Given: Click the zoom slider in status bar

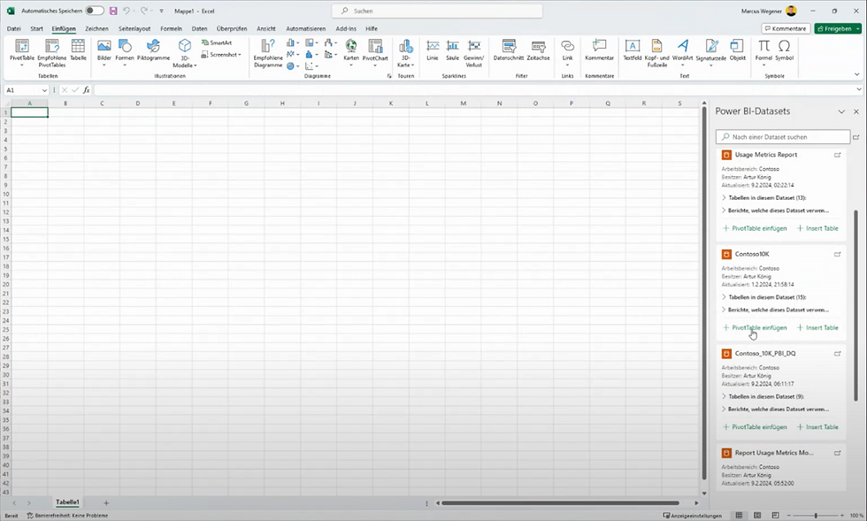Looking at the screenshot, I should point(816,516).
